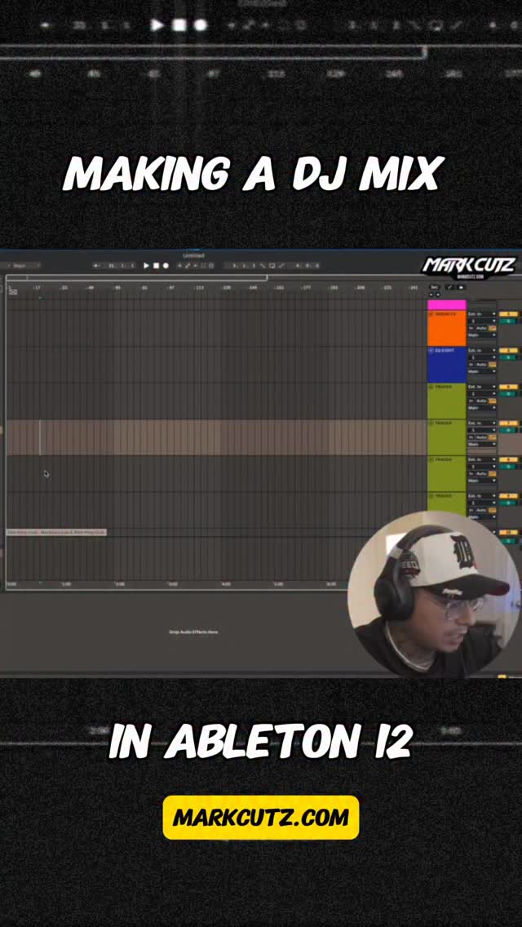Select the blue track header
Viewport: 522px width, 927px height.
[x=446, y=364]
